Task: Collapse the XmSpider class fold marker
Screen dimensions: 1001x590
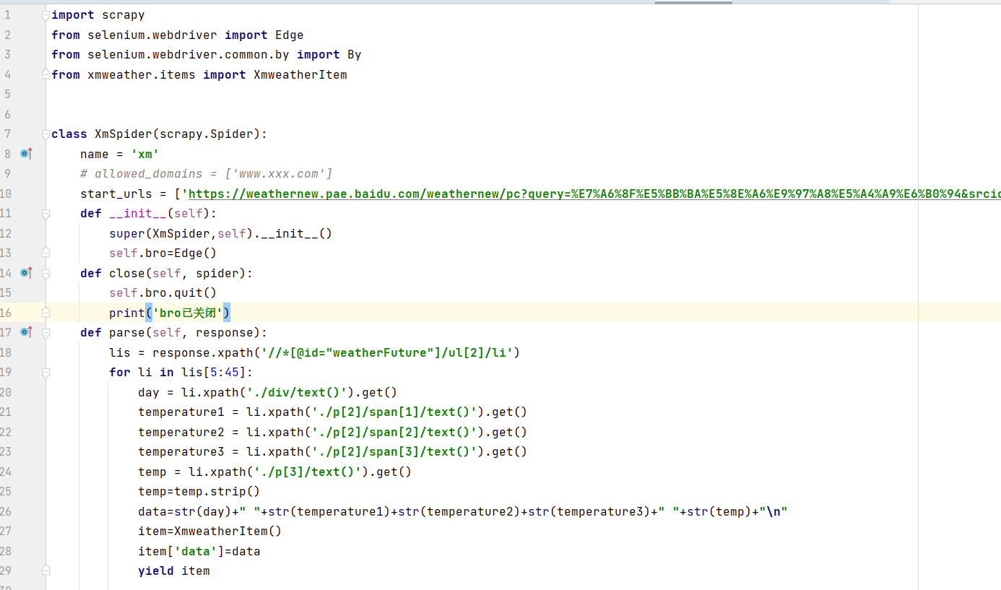Action: (x=46, y=134)
